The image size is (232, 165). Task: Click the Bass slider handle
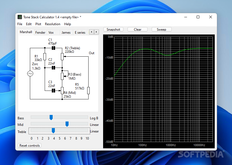point(51,117)
